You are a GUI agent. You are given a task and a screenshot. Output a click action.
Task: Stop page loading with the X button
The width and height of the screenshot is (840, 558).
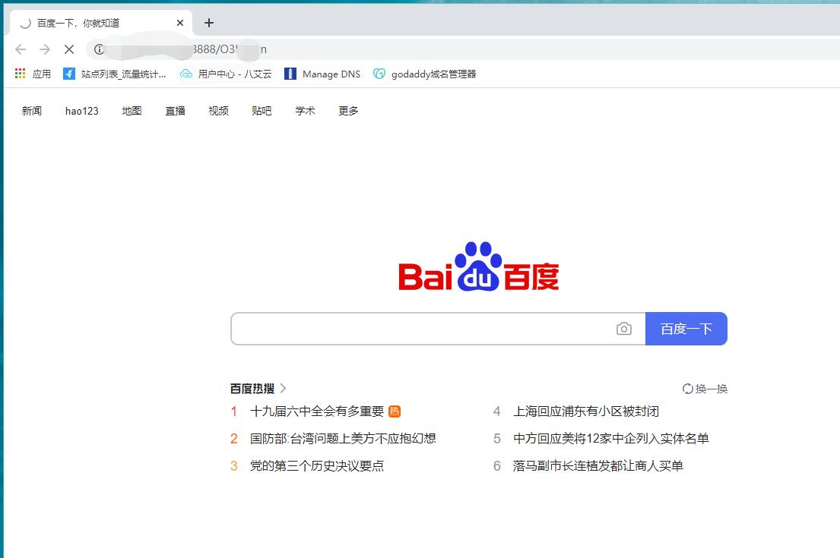tap(69, 50)
